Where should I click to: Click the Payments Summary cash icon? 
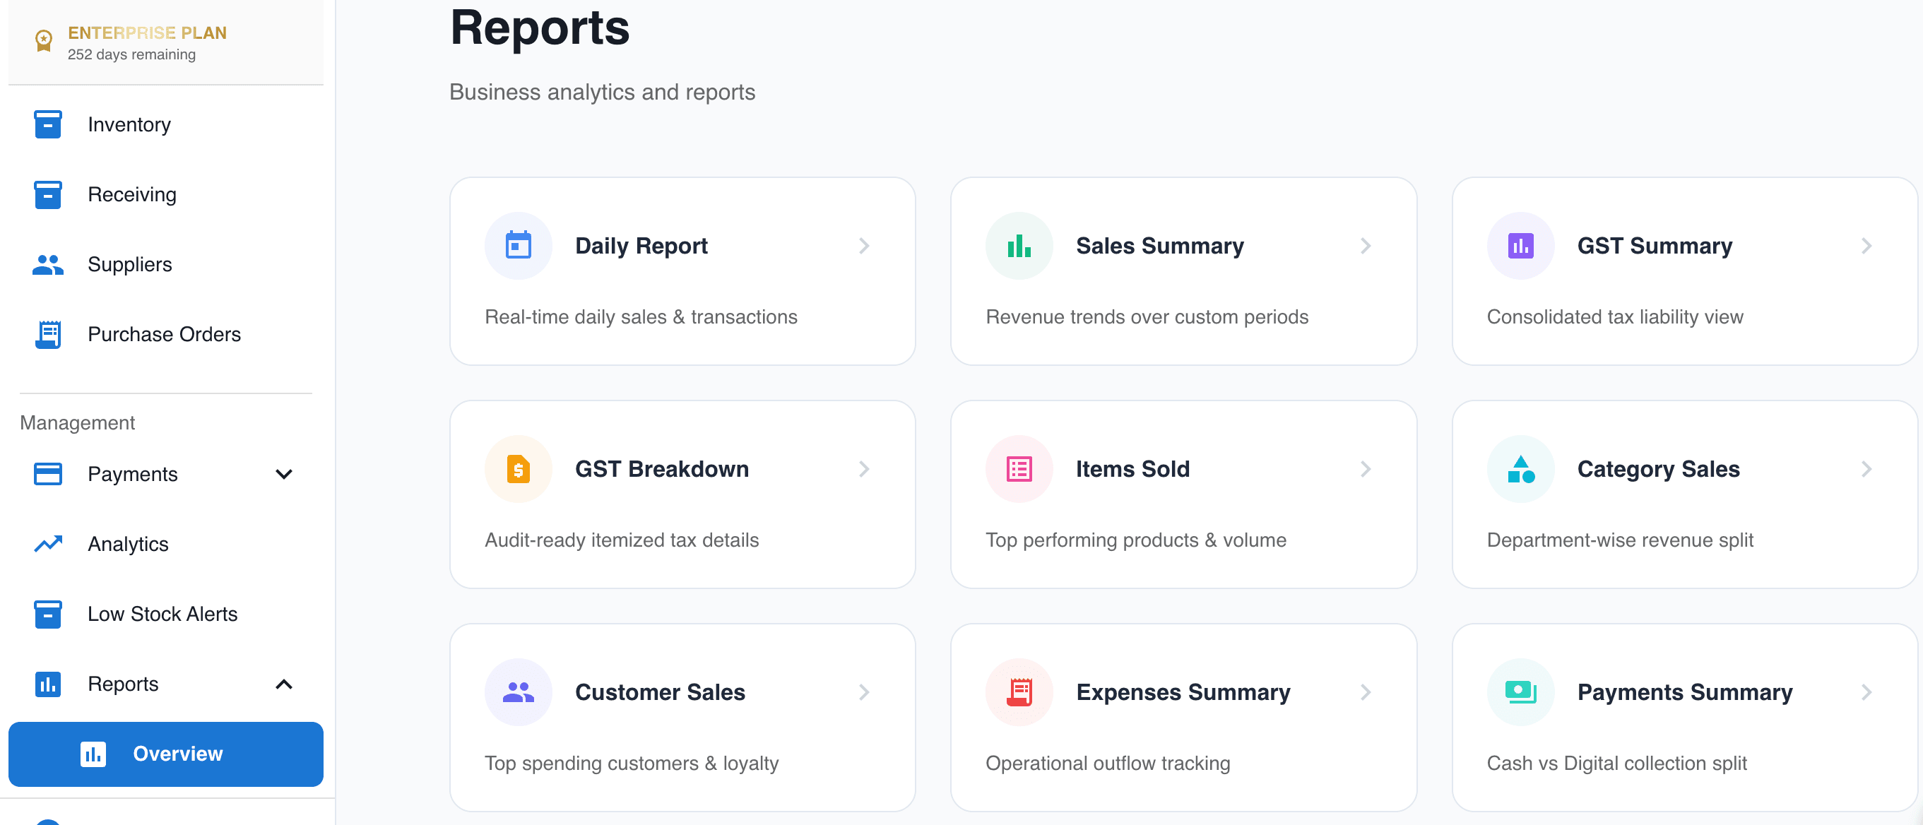click(1520, 692)
